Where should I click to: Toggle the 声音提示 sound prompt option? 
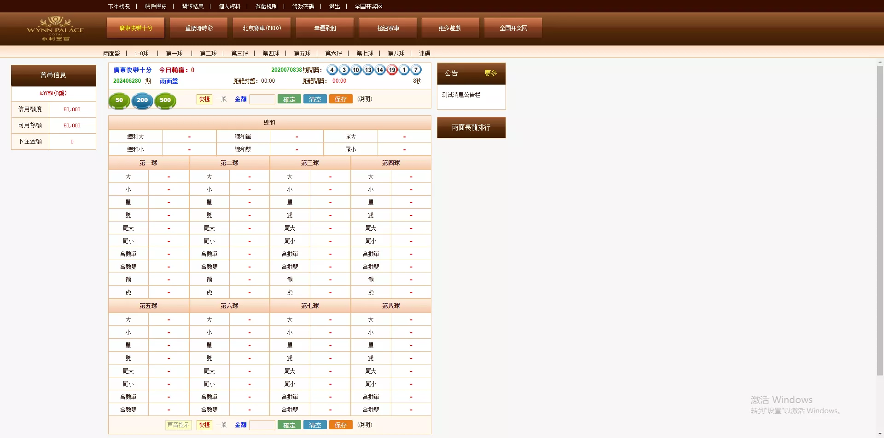pyautogui.click(x=179, y=425)
